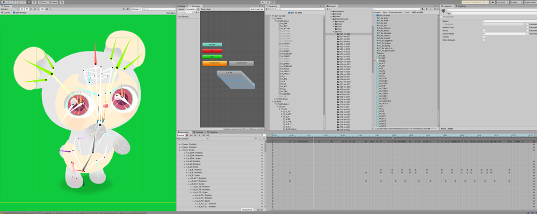Open Hierarchy create plus dropdown
The width and height of the screenshot is (537, 214).
pos(268,9)
